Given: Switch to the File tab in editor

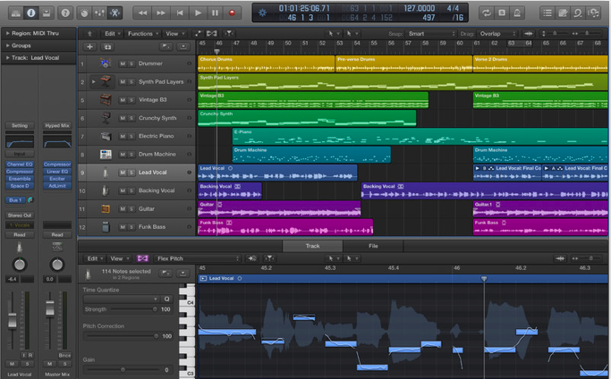Looking at the screenshot, I should [373, 246].
